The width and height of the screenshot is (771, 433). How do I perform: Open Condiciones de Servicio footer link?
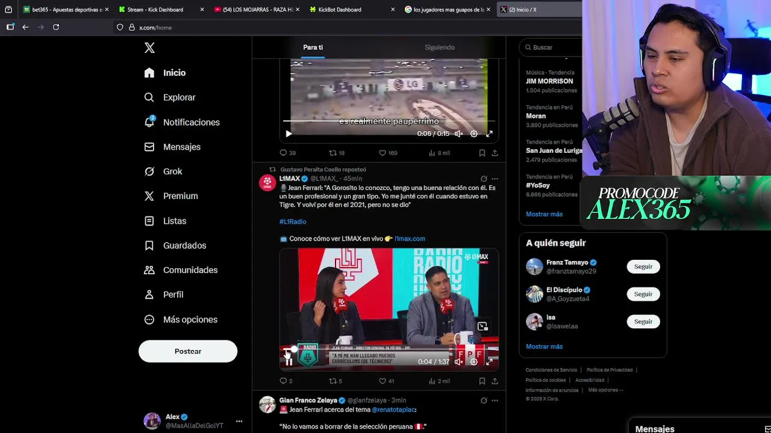(x=551, y=370)
